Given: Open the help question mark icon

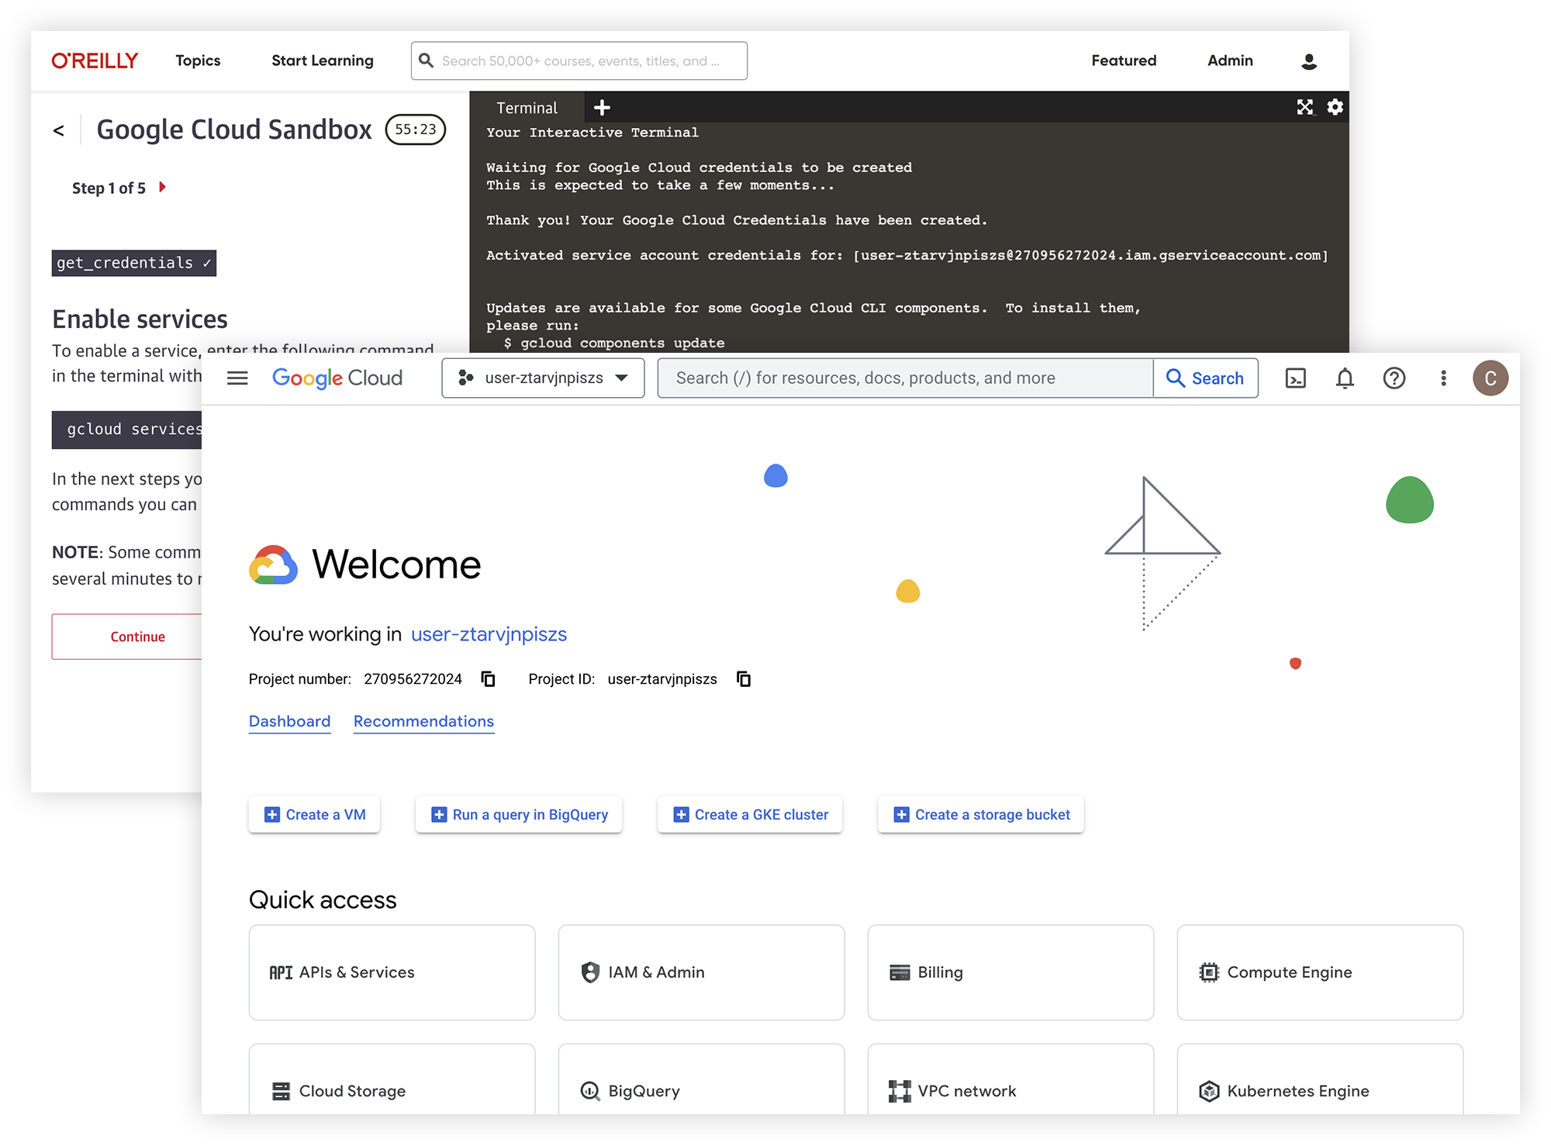Looking at the screenshot, I should click(1394, 378).
